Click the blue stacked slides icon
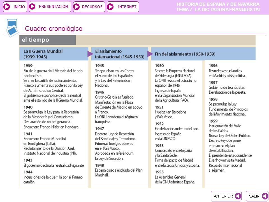The height and width of the screenshot is (202, 269). point(12,28)
